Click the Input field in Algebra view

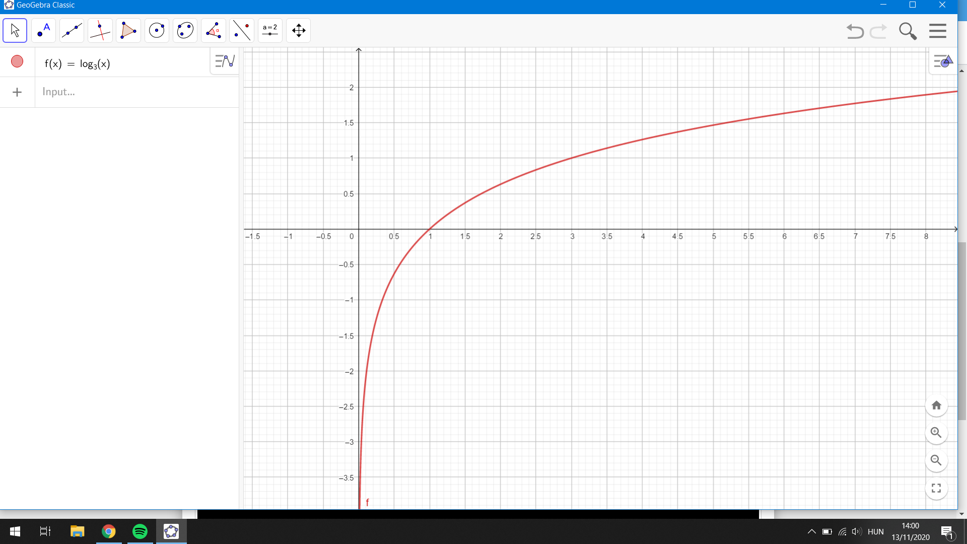pos(136,92)
